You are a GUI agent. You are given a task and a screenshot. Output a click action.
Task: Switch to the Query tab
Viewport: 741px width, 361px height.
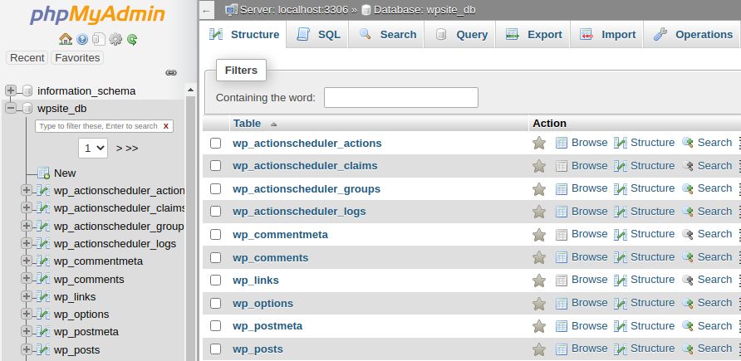tap(460, 35)
